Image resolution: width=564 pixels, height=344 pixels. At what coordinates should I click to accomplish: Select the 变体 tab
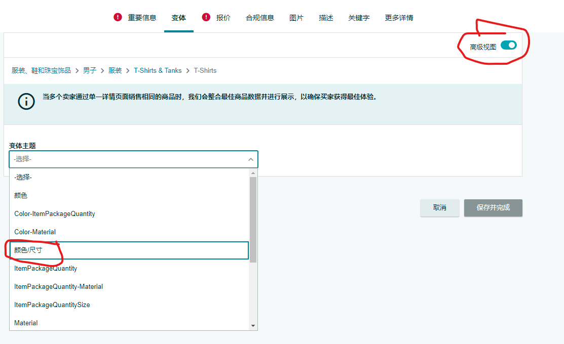[x=179, y=18]
